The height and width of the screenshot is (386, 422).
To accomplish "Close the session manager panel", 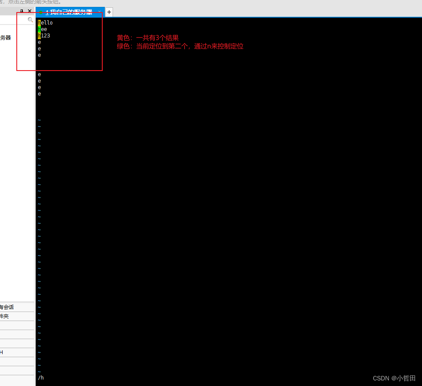I will (30, 11).
